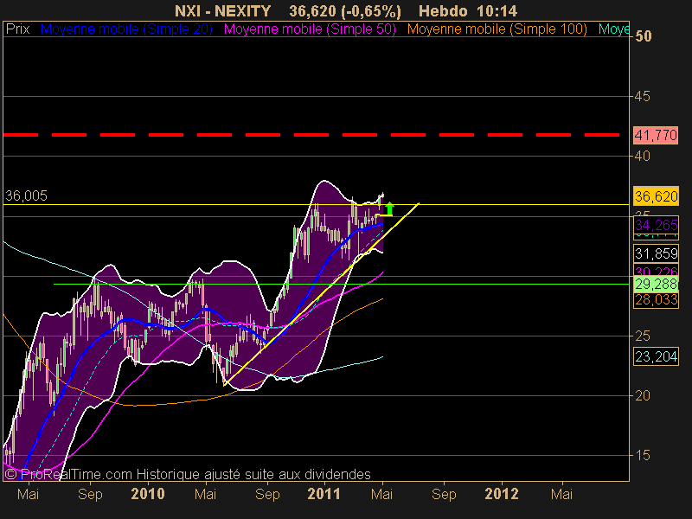
Task: Click the orange 36,620 current price tag
Action: 656,196
